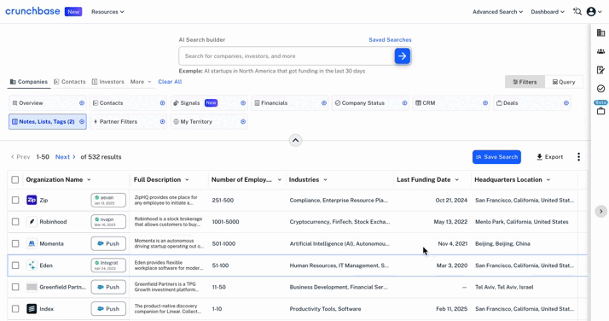Open Headquarters Location column menu
609x321 pixels.
(x=548, y=179)
